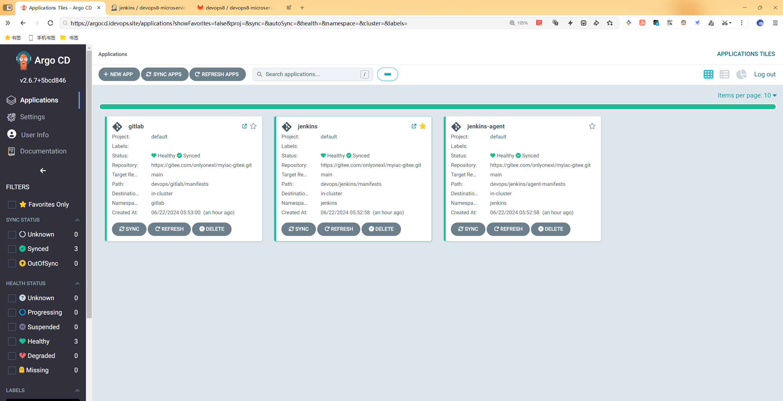Check the OutOfSync filter checkbox
This screenshot has width=783, height=401.
tap(12, 263)
